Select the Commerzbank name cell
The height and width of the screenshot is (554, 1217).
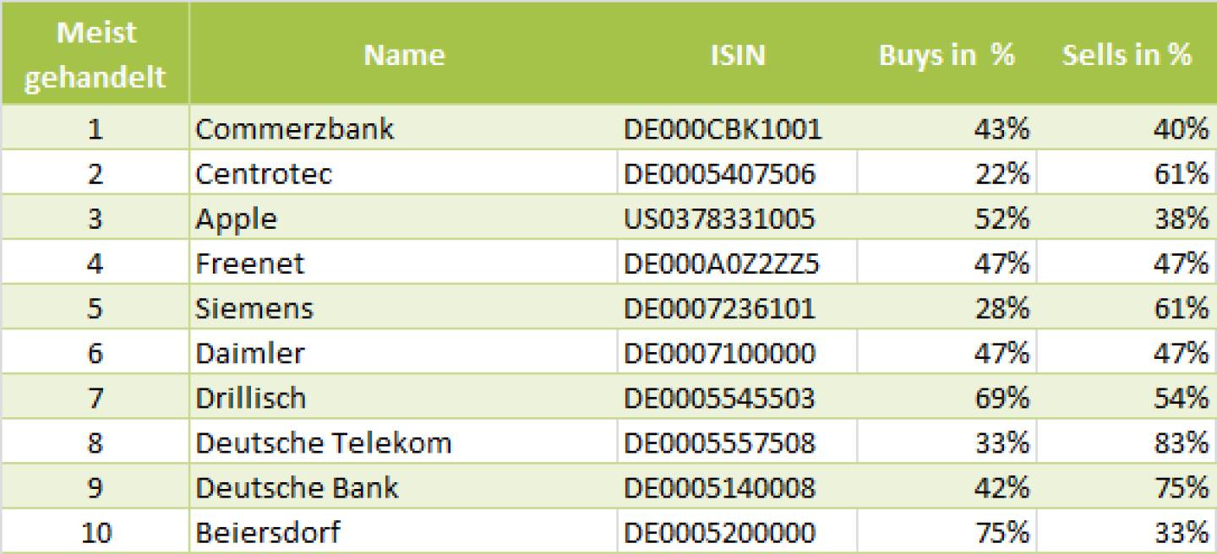(294, 129)
